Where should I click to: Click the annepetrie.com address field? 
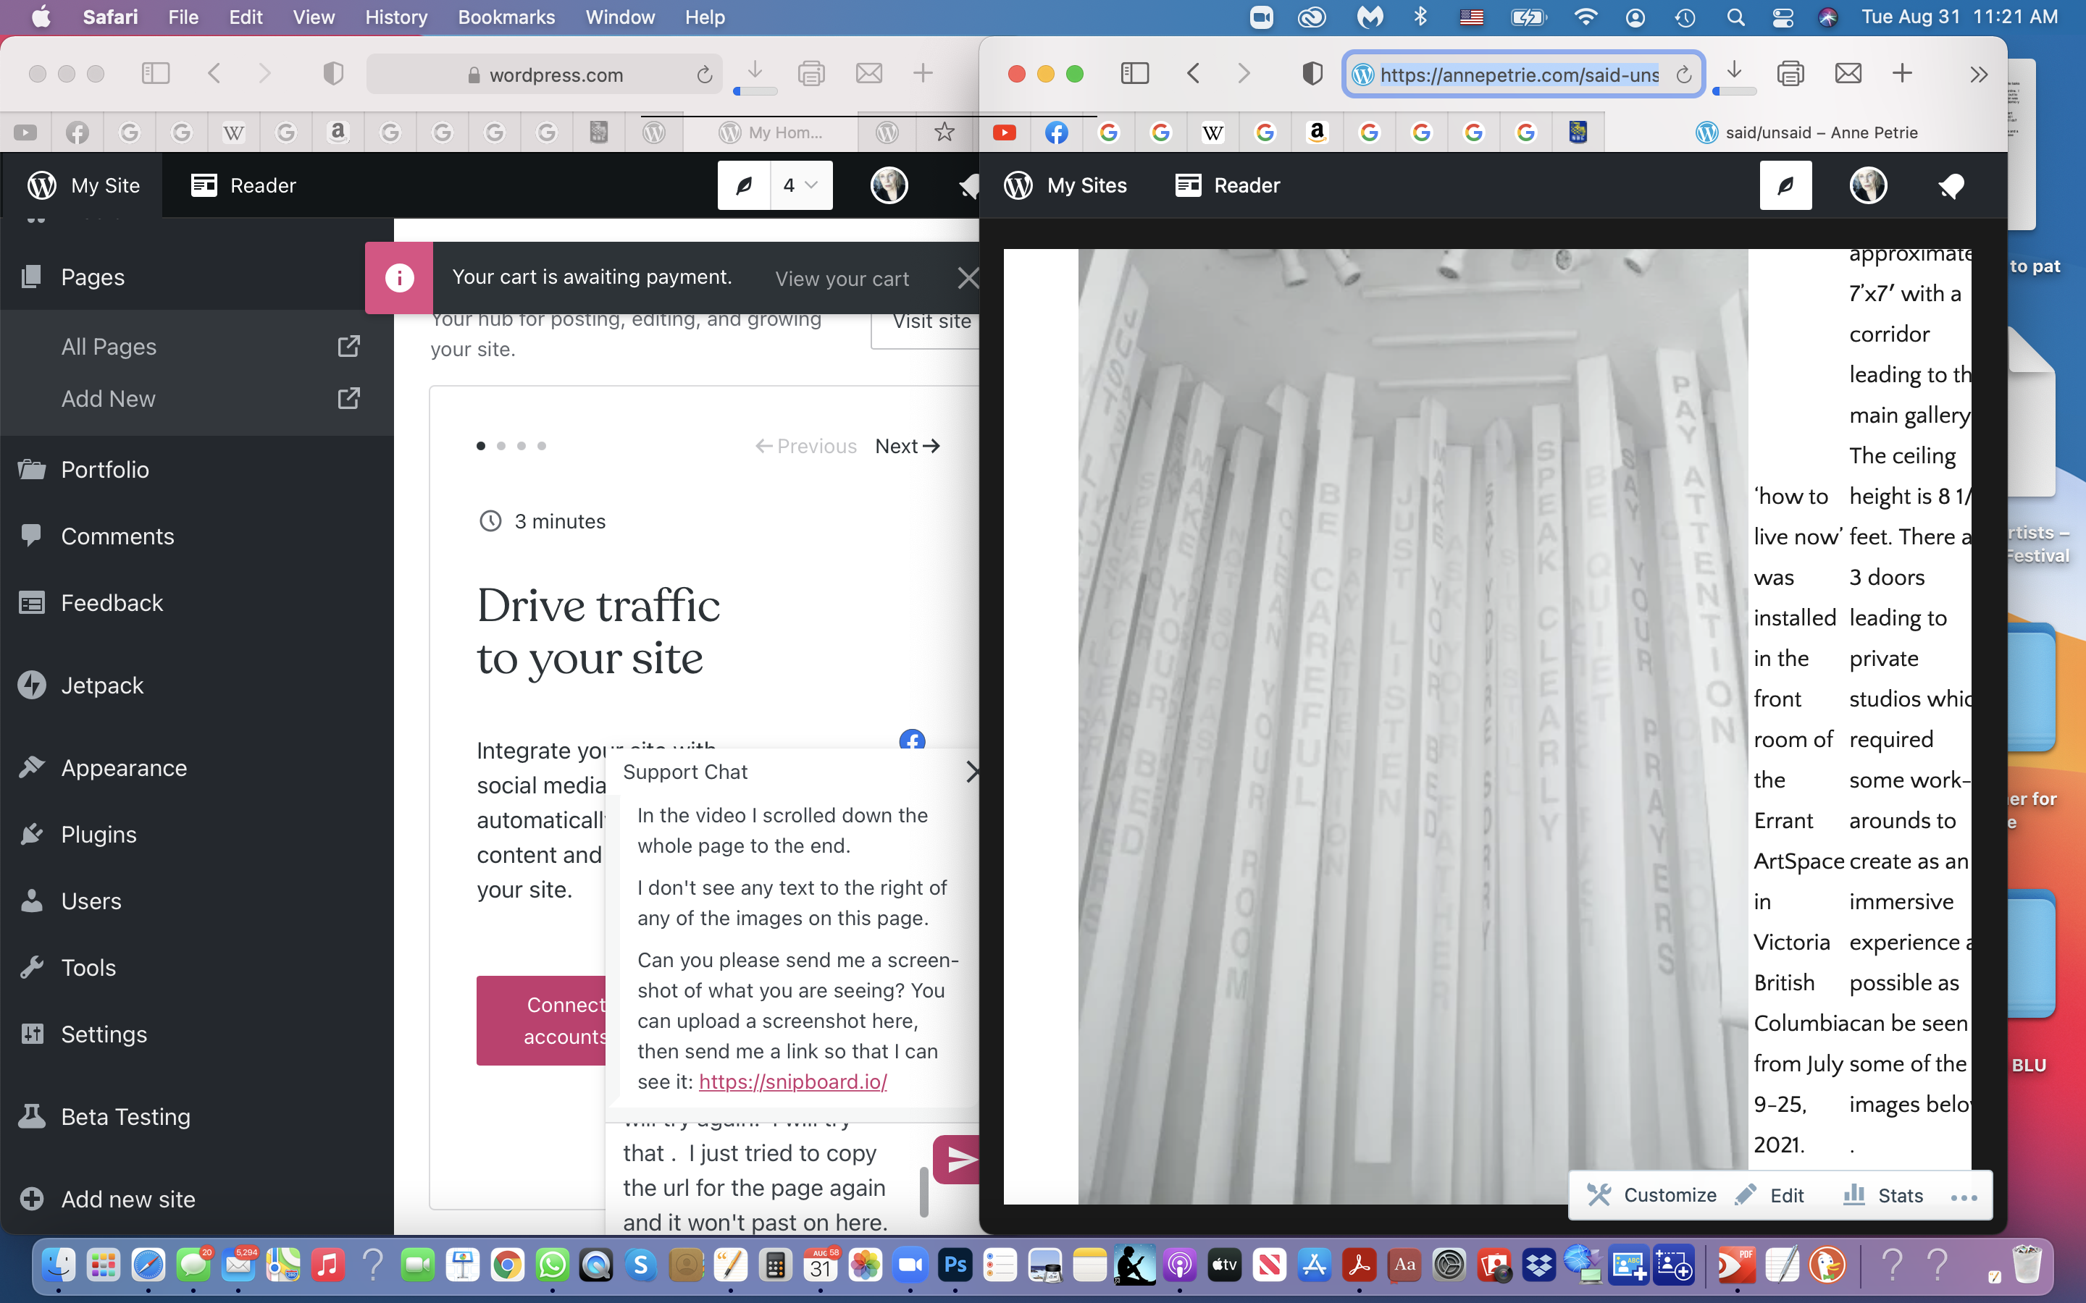tap(1519, 75)
